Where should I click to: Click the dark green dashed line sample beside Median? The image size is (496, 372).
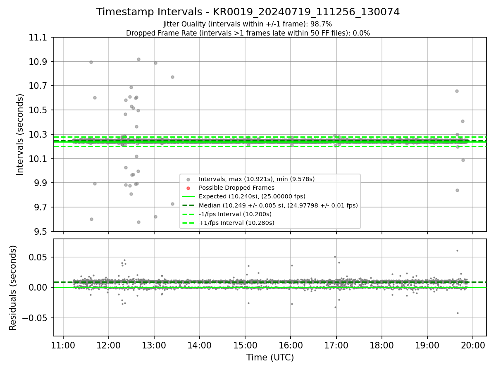coord(188,205)
